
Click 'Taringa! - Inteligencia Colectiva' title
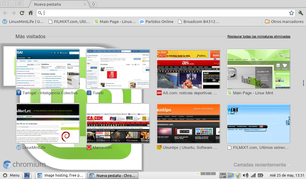50,93
